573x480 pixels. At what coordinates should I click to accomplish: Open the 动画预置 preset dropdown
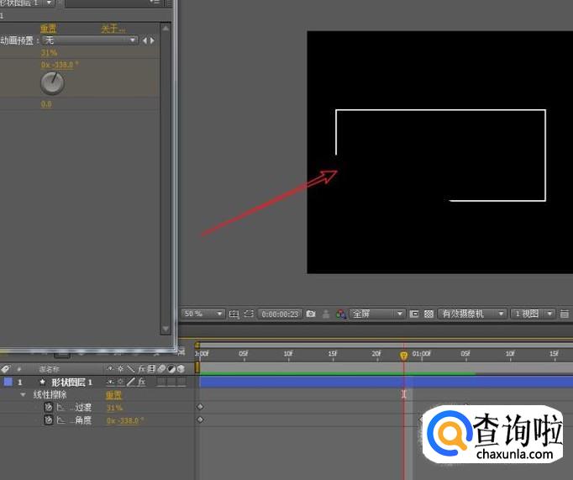point(90,40)
